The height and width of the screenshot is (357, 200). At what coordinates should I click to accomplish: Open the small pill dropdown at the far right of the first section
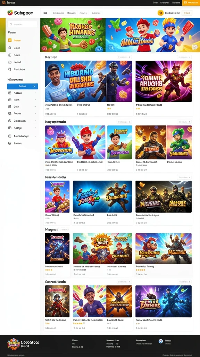(184, 57)
